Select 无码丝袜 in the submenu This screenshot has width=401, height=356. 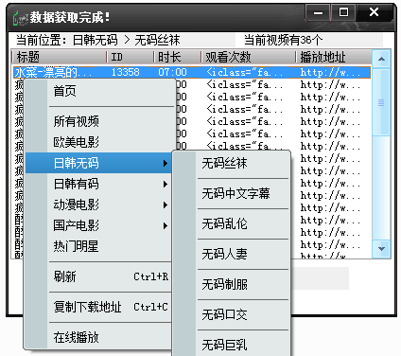pos(232,163)
